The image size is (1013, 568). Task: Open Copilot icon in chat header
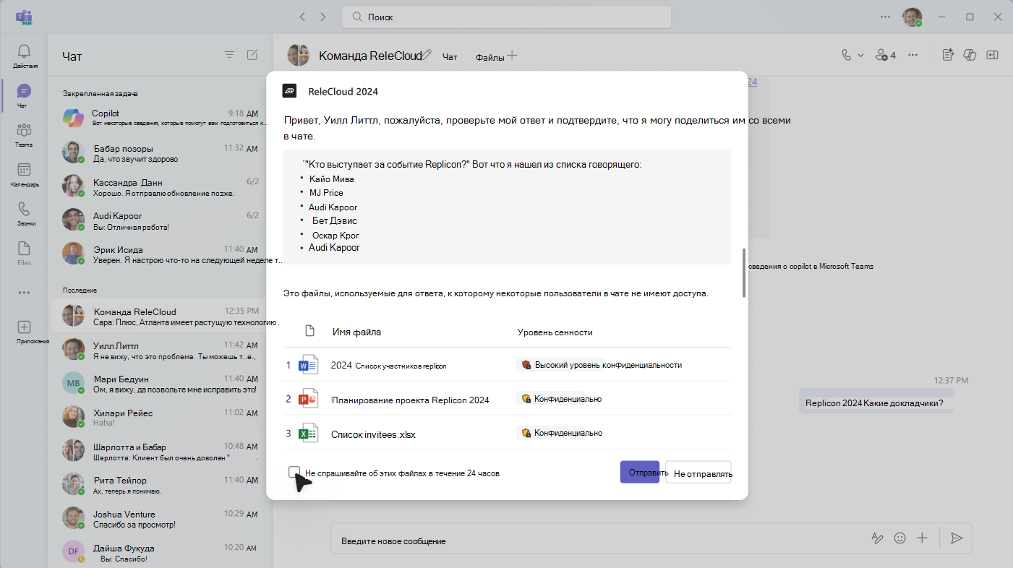971,55
